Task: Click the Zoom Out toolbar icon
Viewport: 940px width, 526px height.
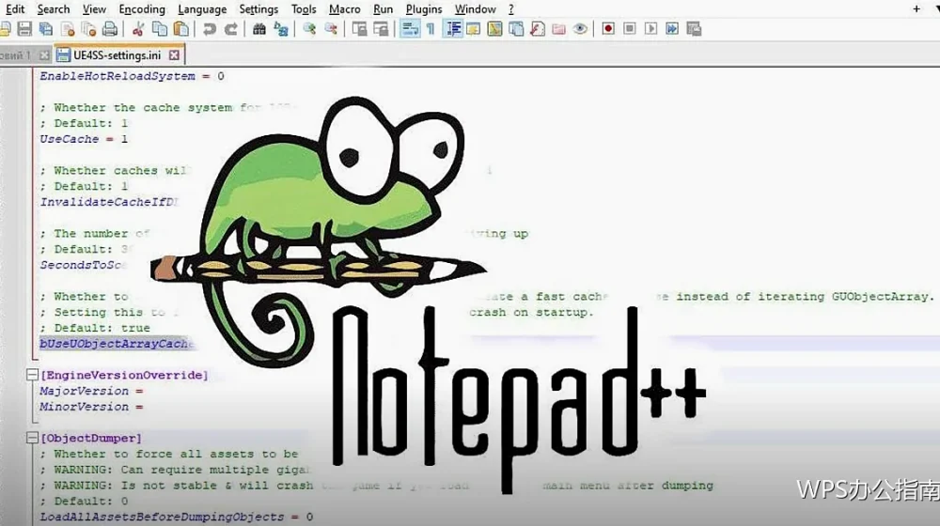Action: point(331,29)
